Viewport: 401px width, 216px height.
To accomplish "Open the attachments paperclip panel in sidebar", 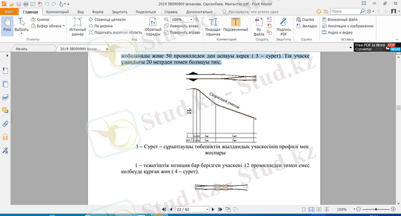I will click(6, 123).
